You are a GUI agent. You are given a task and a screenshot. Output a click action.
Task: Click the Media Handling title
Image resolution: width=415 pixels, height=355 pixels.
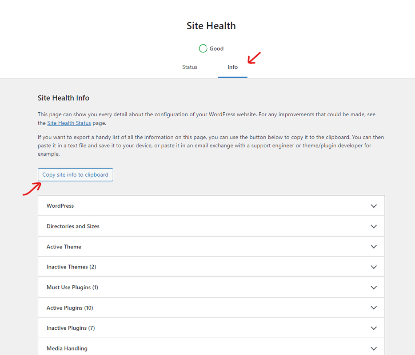67,348
